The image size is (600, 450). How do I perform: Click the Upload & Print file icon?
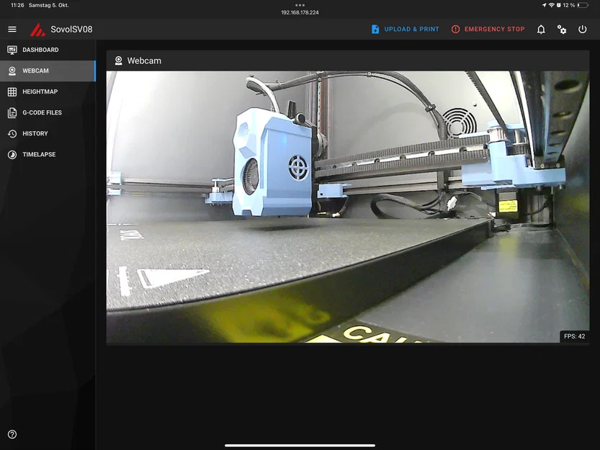tap(375, 29)
